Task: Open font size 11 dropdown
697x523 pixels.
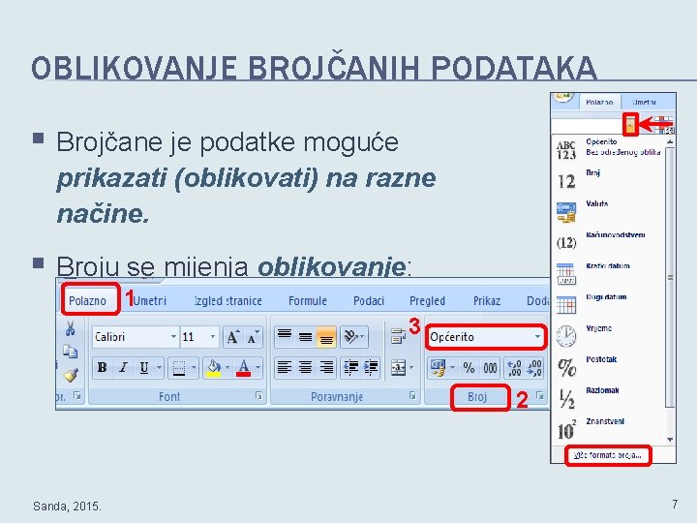Action: point(212,337)
